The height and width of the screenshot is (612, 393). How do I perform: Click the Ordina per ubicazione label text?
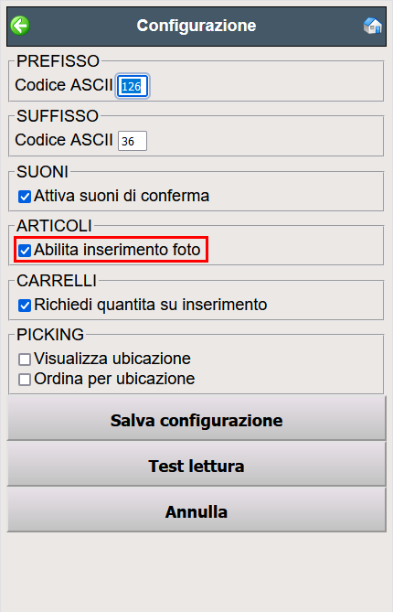[x=114, y=379]
